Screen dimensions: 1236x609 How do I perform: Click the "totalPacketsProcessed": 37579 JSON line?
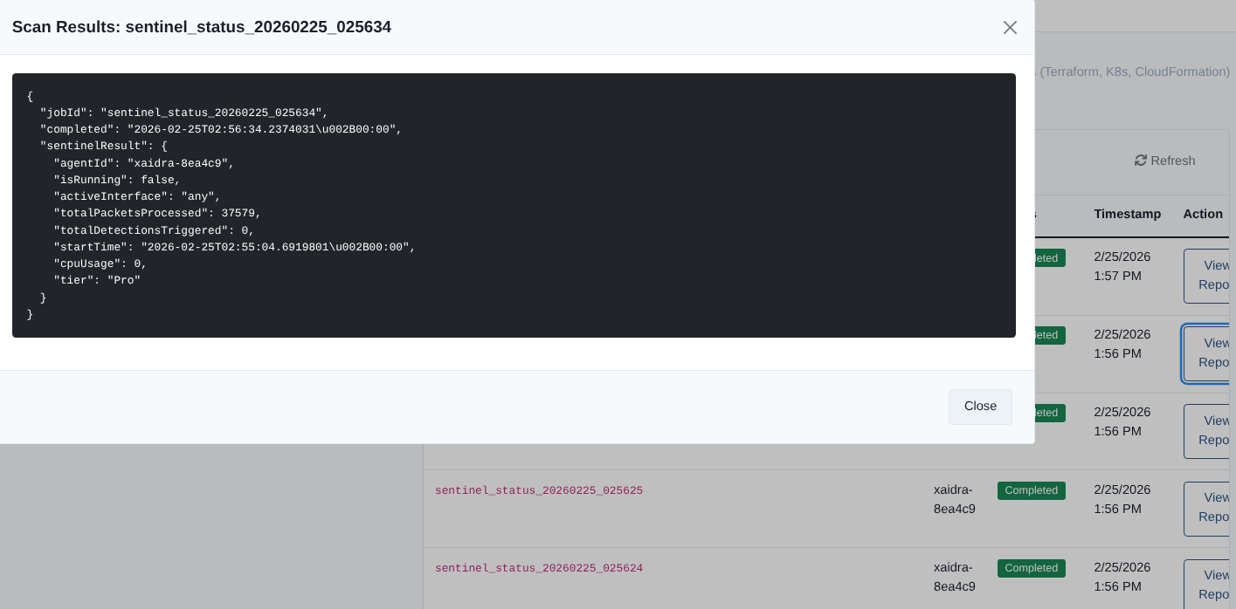[157, 213]
